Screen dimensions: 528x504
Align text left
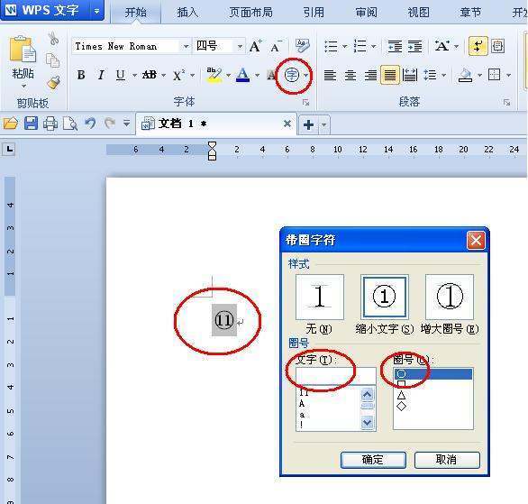point(330,75)
